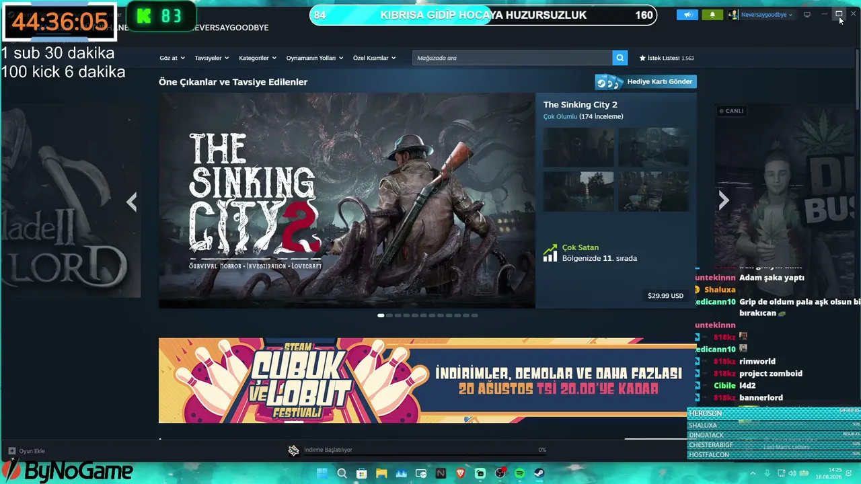861x484 pixels.
Task: Click the Çok Olumlu reviews link
Action: (560, 116)
